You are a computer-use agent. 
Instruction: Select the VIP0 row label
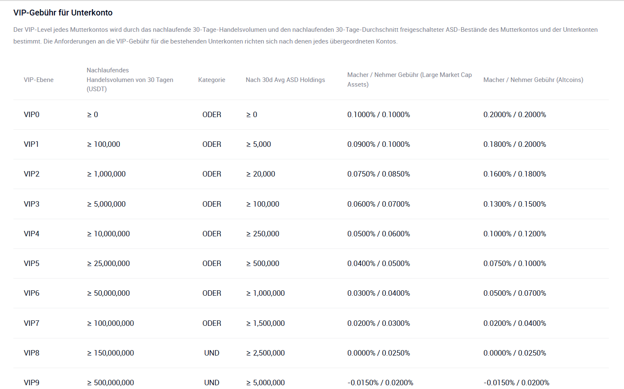point(31,115)
